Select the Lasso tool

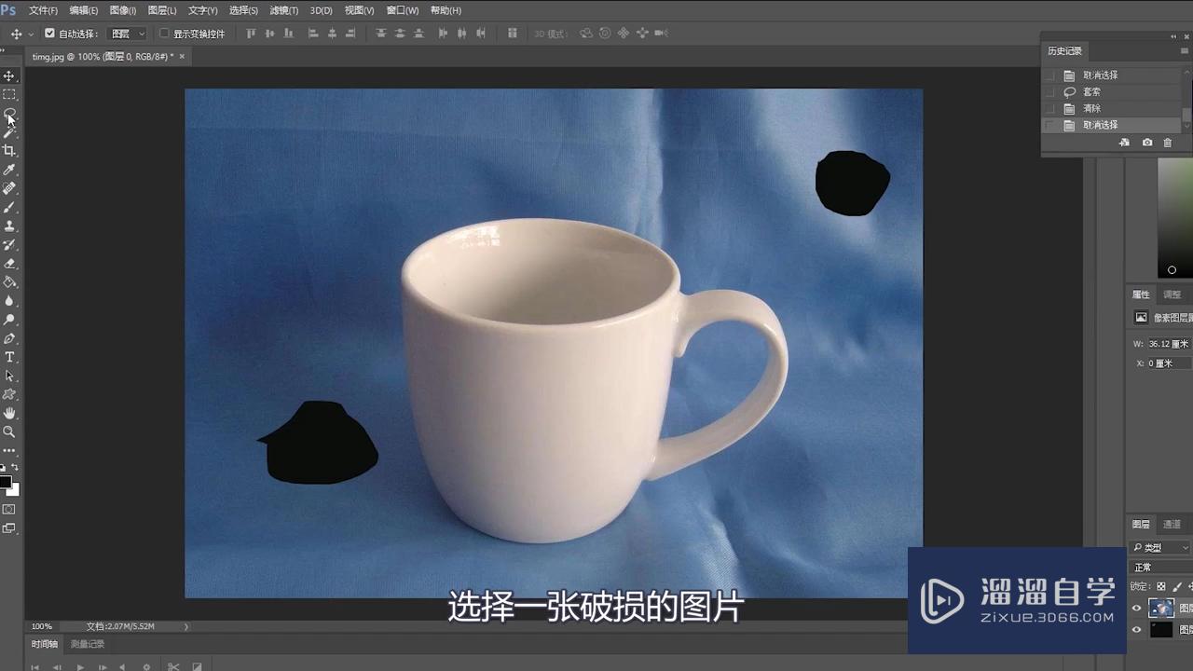coord(9,113)
